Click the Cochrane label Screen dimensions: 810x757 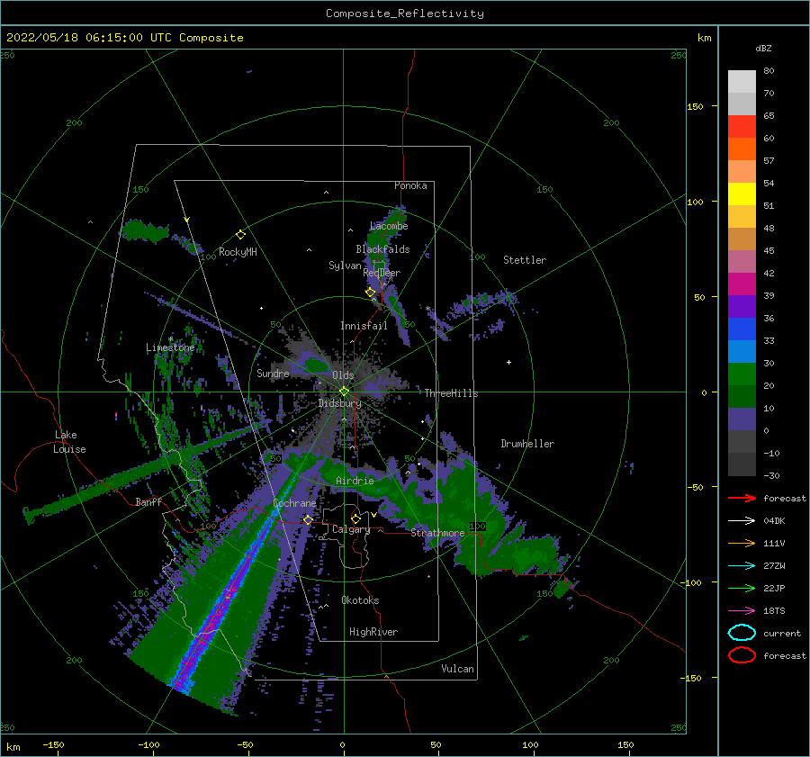tap(294, 503)
